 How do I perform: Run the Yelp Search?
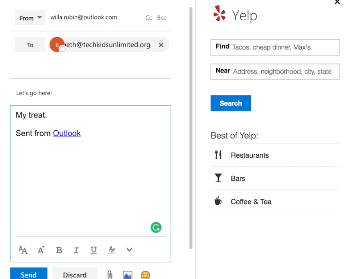(230, 103)
